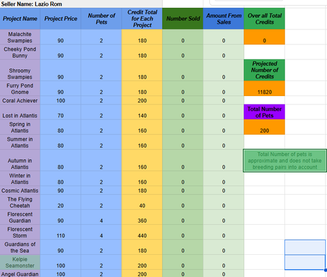Viewport: 327px width, 277px height.
Task: Select price 80 in Spring in Atlantis row
Action: 61,127
